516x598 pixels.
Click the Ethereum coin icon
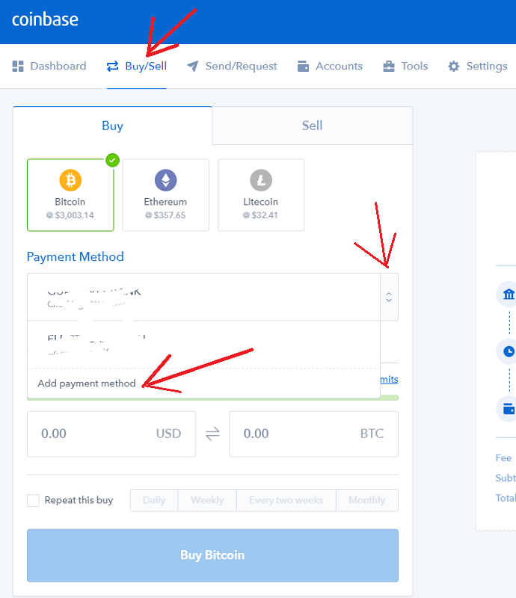coord(165,180)
